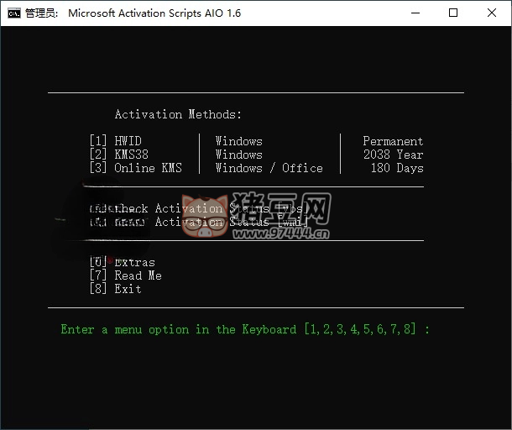This screenshot has height=430, width=512.
Task: Click 'Windows' in the KMS38 row
Action: coord(238,155)
